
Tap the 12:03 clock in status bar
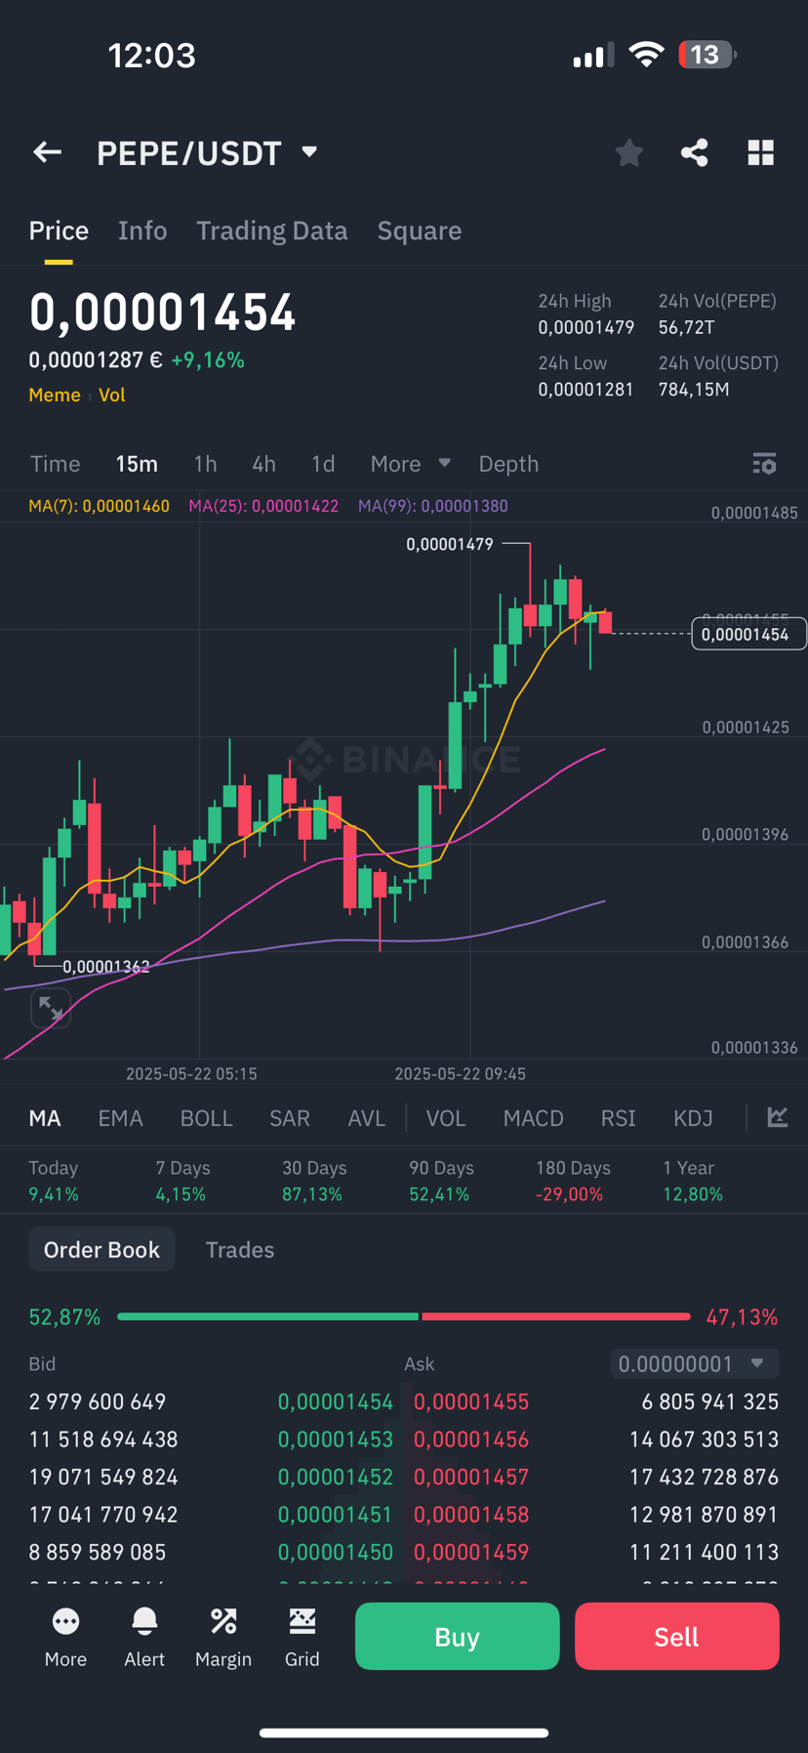point(151,56)
